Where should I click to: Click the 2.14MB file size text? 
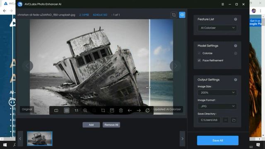84,15
